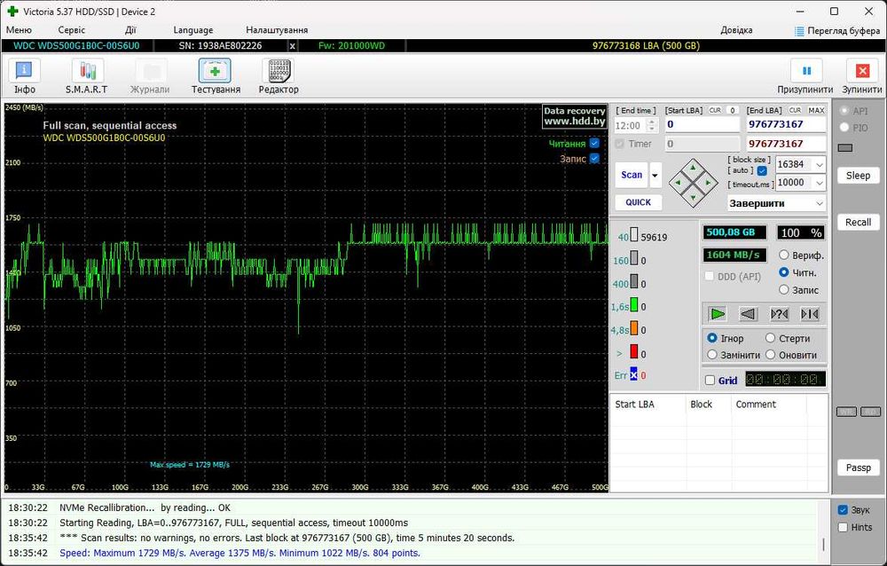Open the Language menu

(x=192, y=30)
